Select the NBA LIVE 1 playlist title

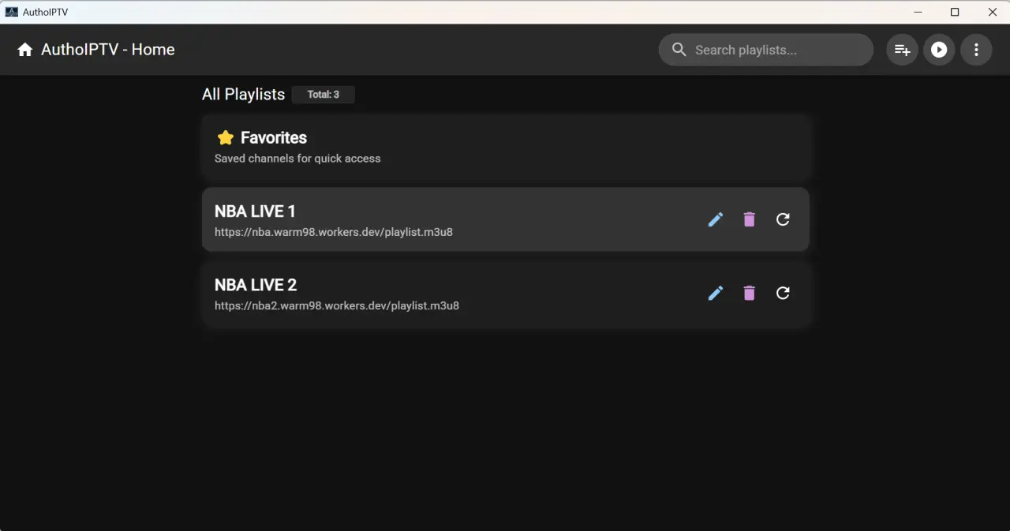[x=255, y=211]
